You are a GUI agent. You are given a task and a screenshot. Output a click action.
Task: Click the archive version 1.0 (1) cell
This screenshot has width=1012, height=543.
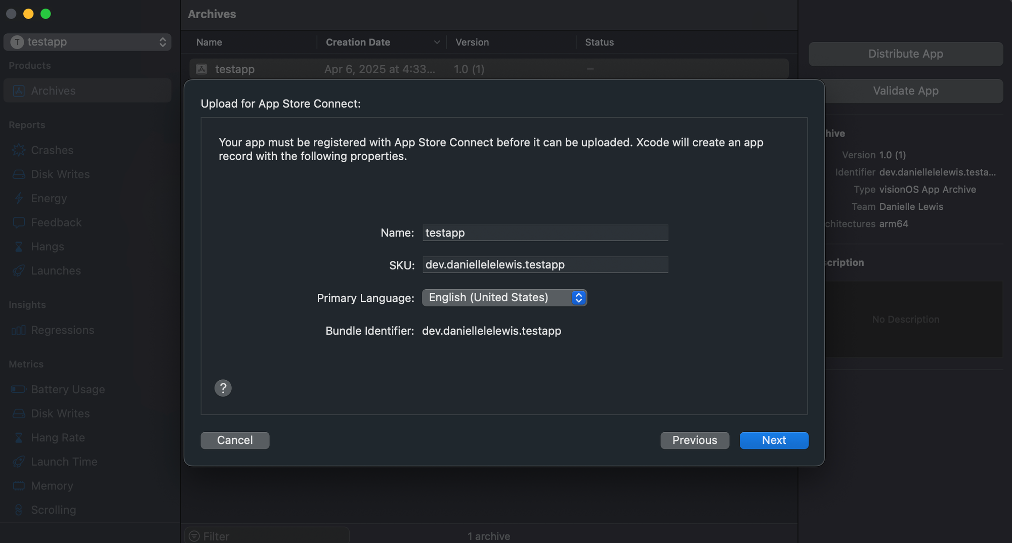click(x=469, y=69)
